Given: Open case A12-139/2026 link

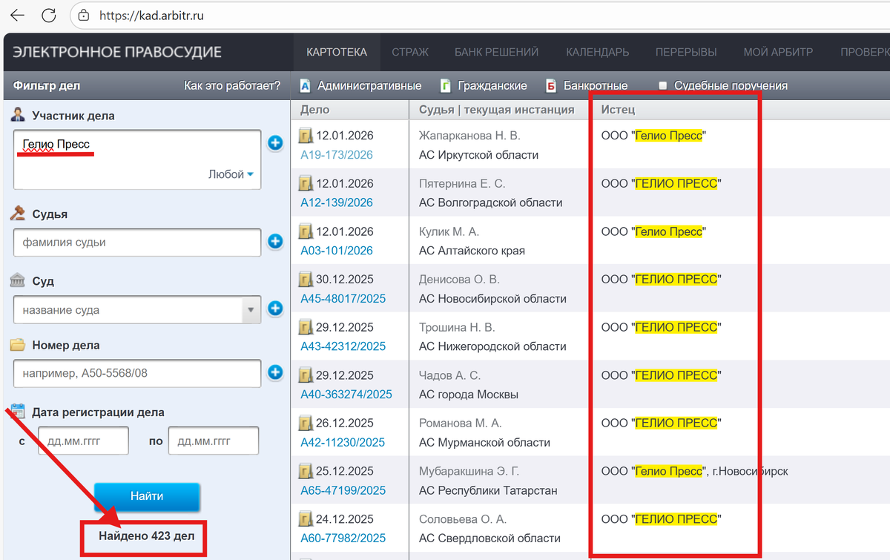Looking at the screenshot, I should tap(337, 202).
